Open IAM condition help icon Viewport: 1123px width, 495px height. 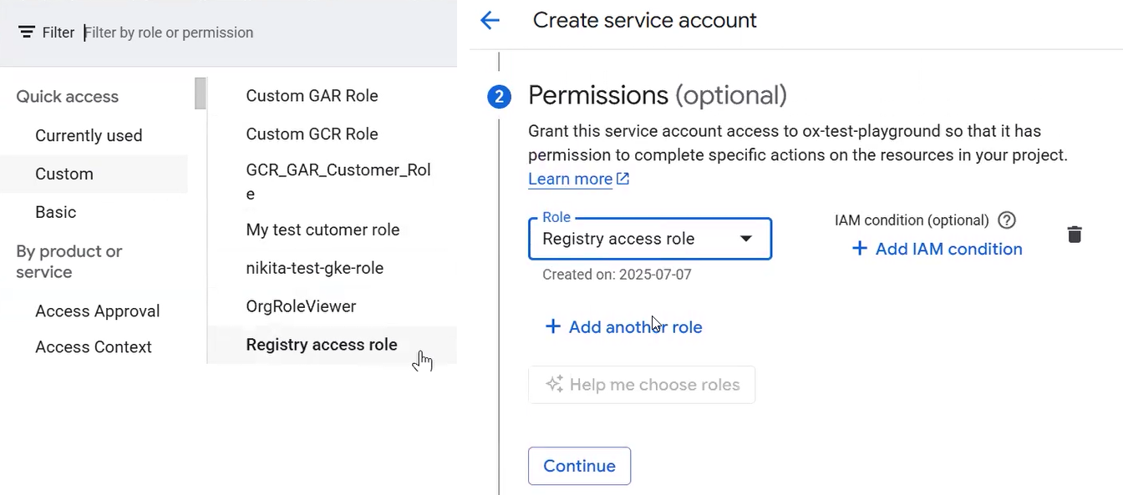click(x=1007, y=220)
